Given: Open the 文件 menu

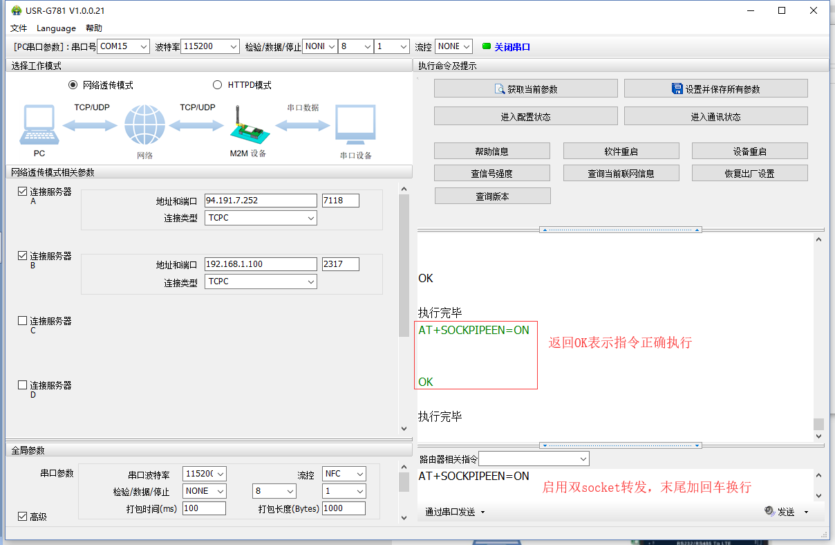Looking at the screenshot, I should [19, 28].
